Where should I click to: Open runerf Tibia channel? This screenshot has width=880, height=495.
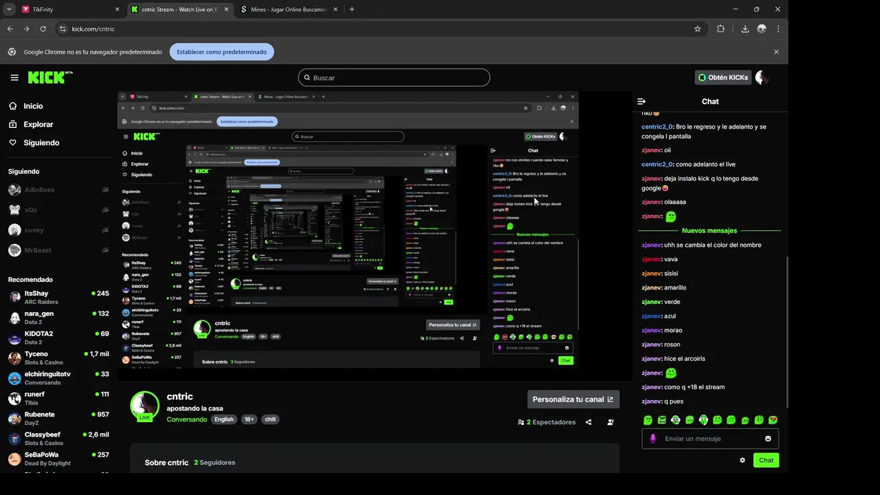click(x=58, y=398)
